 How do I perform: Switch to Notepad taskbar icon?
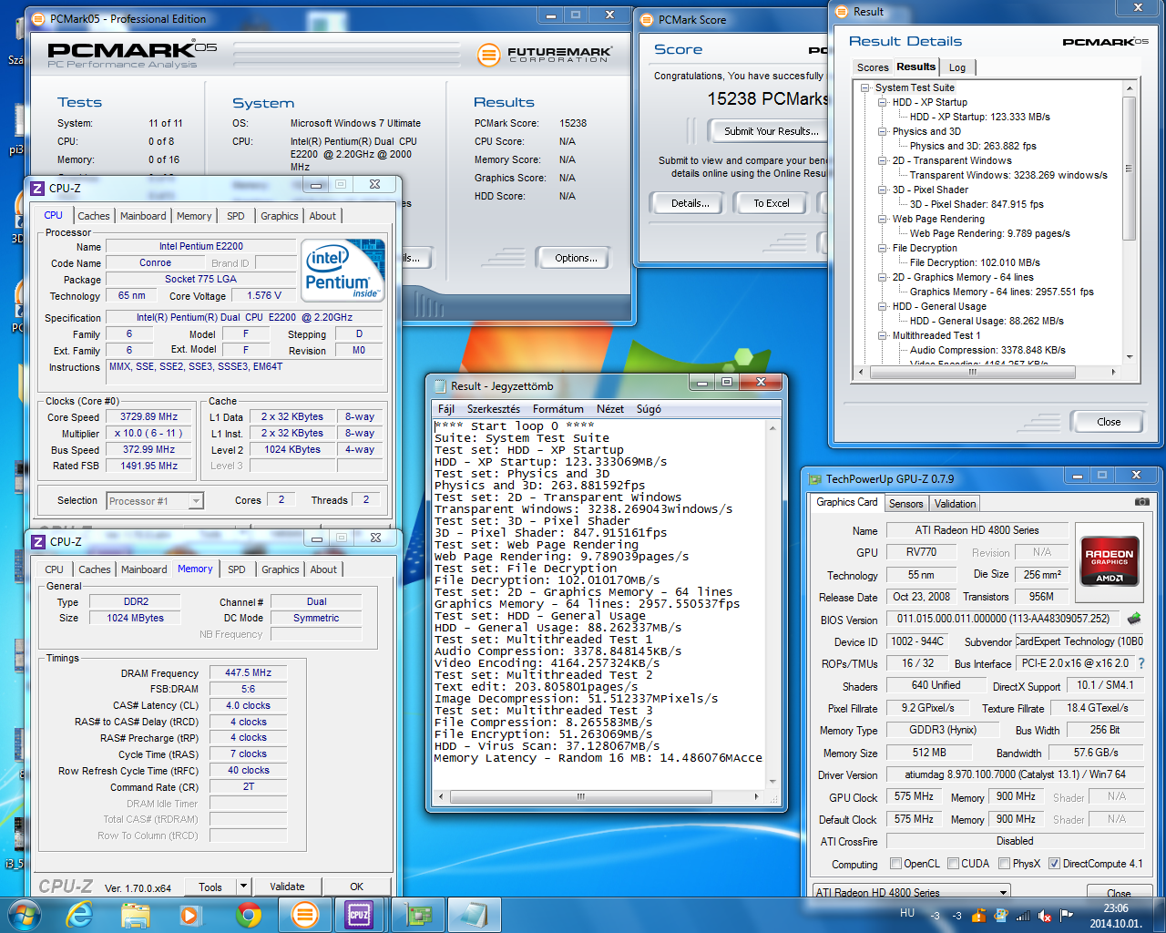point(475,914)
